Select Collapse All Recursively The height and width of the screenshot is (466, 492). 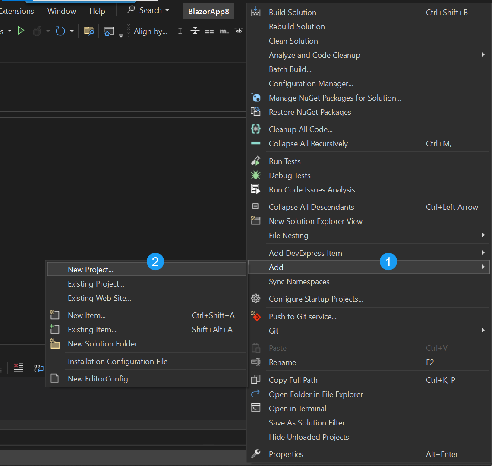coord(369,144)
